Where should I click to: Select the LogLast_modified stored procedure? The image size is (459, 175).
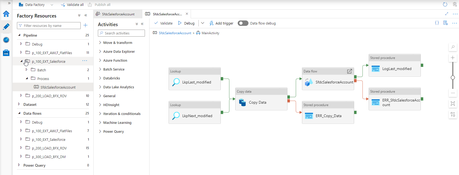tap(395, 65)
